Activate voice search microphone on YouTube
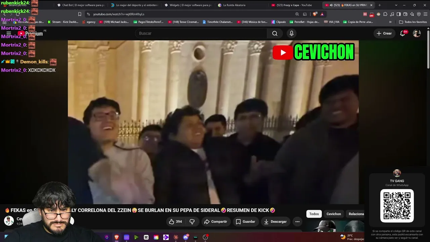The image size is (430, 242). (x=292, y=33)
